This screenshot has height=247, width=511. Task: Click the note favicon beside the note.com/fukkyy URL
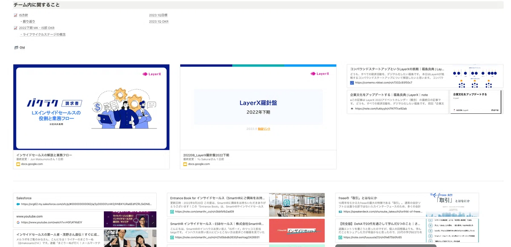tap(352, 109)
